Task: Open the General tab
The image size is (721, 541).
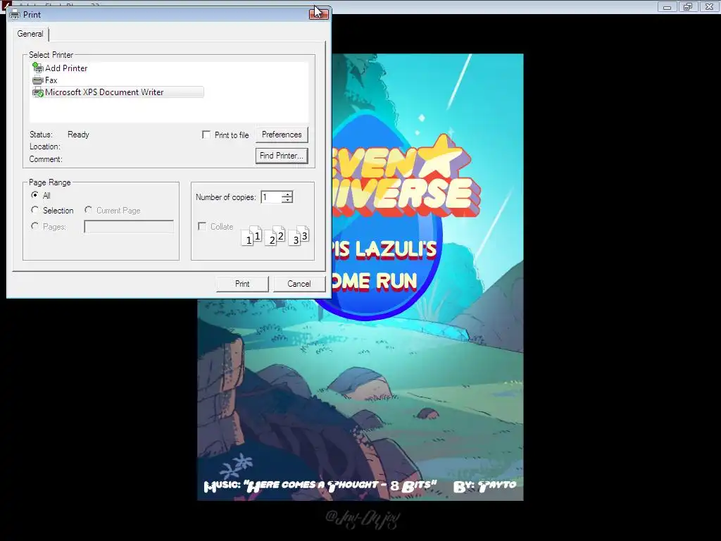Action: click(30, 34)
